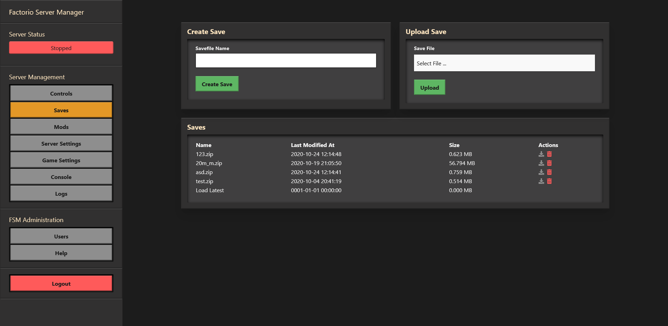
Task: Click the Name column header
Action: click(204, 145)
